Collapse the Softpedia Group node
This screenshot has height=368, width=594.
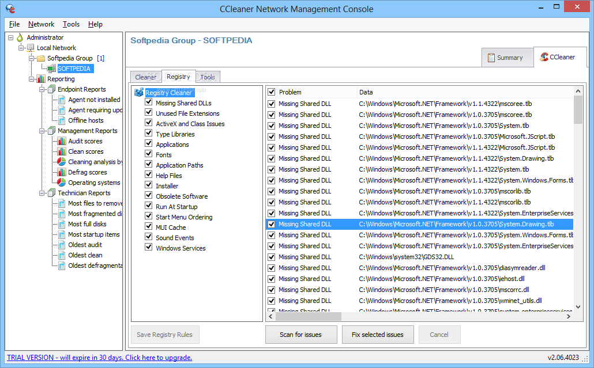tap(32, 58)
